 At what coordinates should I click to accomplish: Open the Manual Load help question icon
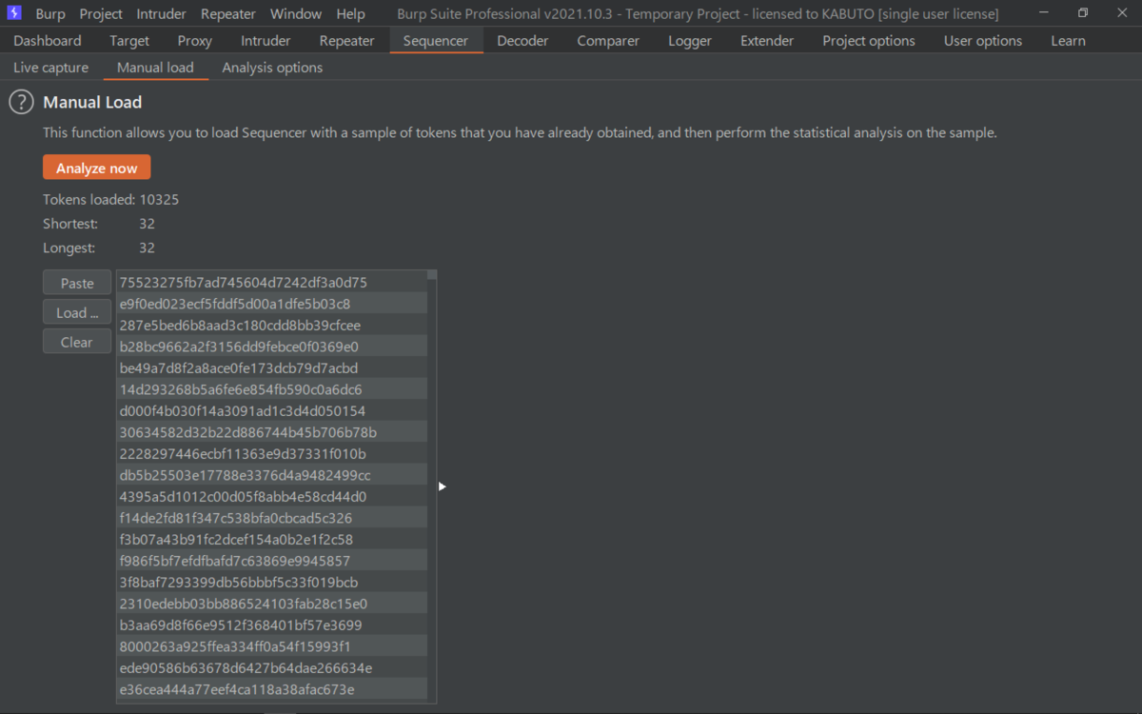coord(21,103)
